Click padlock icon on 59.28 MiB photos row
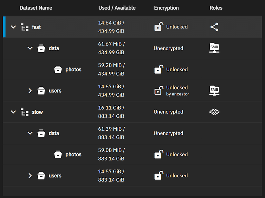265x198 pixels. tap(159, 69)
